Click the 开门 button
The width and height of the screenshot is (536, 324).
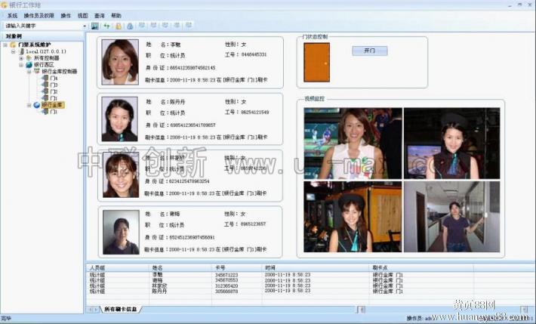tap(369, 51)
